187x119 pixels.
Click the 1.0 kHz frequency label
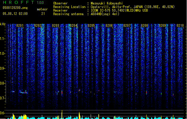coord(2,54)
